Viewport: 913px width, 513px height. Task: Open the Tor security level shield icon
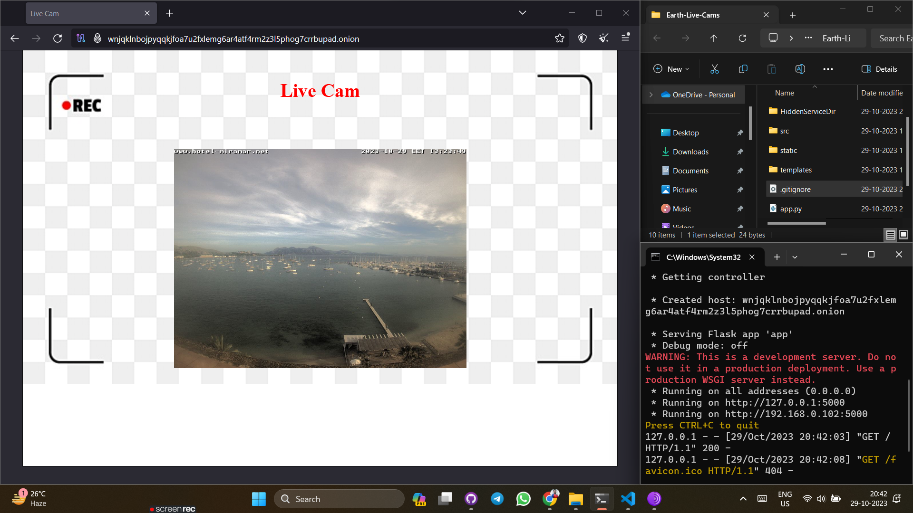pyautogui.click(x=582, y=38)
